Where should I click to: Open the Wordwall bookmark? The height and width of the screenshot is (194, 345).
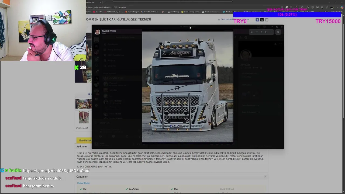tap(231, 12)
